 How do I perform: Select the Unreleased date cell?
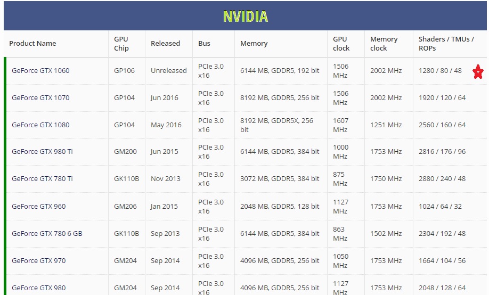[x=169, y=70]
